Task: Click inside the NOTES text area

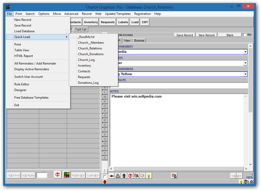Action: click(177, 130)
